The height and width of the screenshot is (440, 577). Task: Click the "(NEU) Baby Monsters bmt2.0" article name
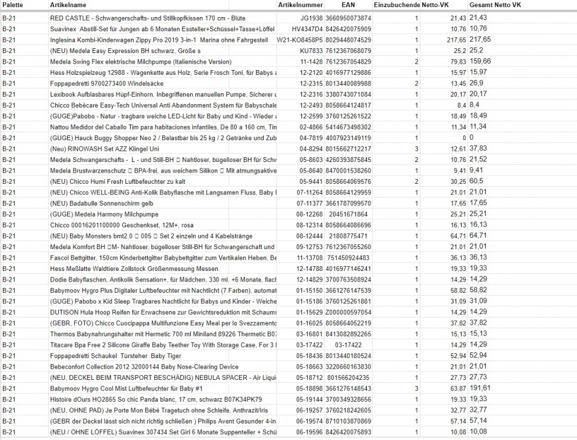(x=151, y=236)
